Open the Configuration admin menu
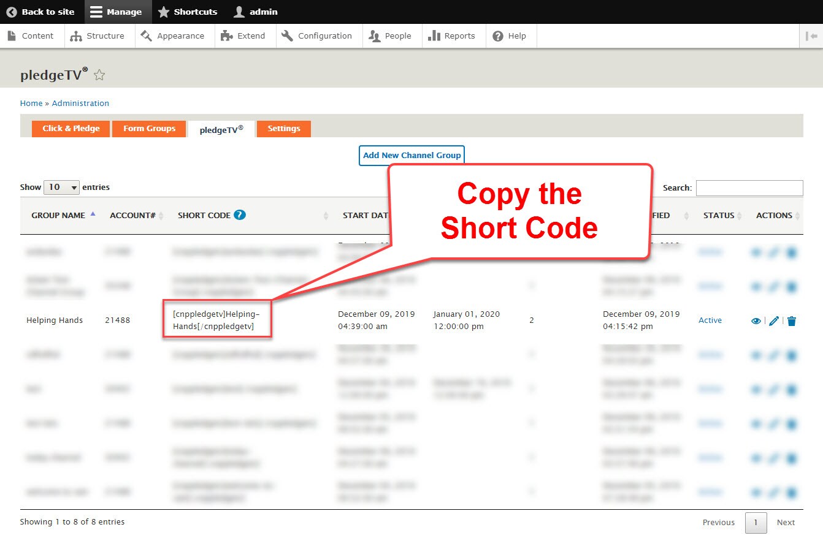The image size is (823, 538). point(318,36)
